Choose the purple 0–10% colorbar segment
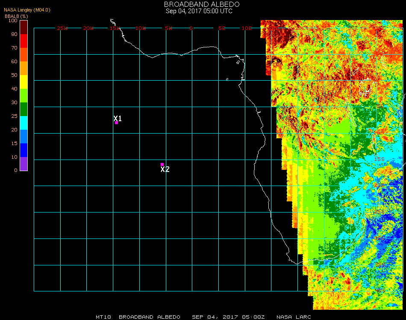Screen dimensions: 406x320 click(x=24, y=164)
